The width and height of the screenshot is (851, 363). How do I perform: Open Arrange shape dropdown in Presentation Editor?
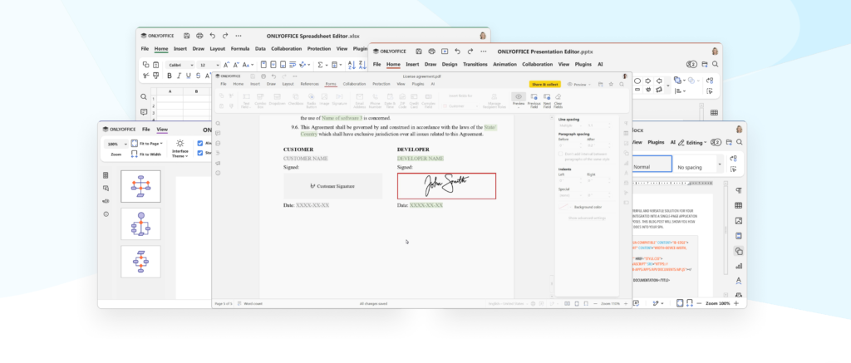click(680, 80)
